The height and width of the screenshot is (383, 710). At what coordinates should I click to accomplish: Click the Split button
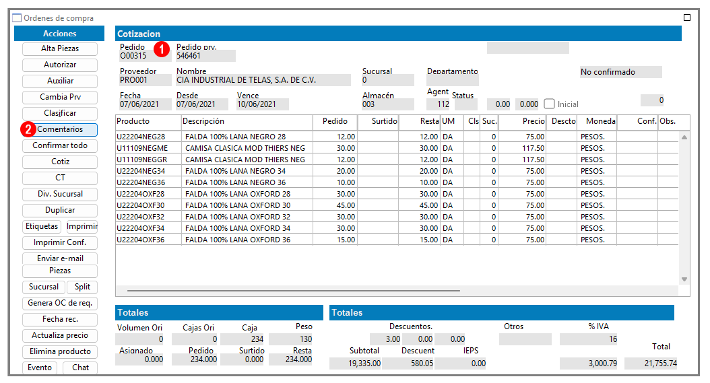[x=82, y=287]
